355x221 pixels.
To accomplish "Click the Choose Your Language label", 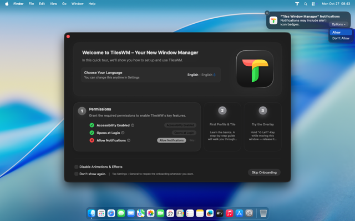I will pos(103,72).
